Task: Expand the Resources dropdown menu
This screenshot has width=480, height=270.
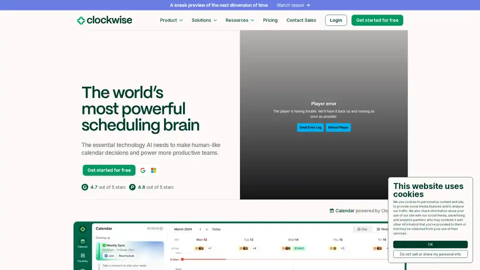Action: (239, 20)
